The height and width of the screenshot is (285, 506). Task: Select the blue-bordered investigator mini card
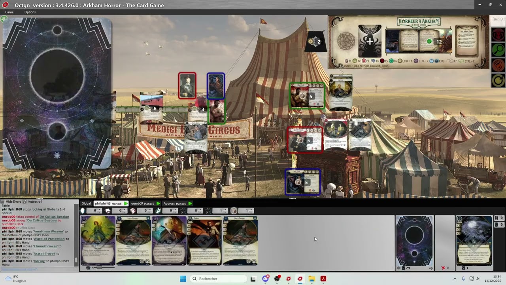(x=216, y=86)
